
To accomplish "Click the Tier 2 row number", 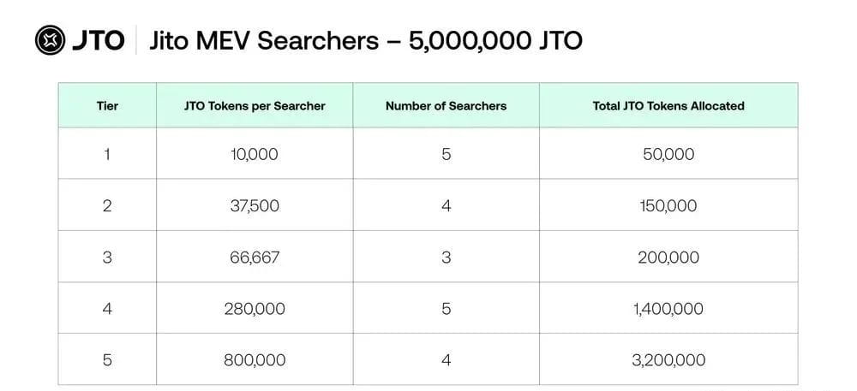I will click(107, 206).
